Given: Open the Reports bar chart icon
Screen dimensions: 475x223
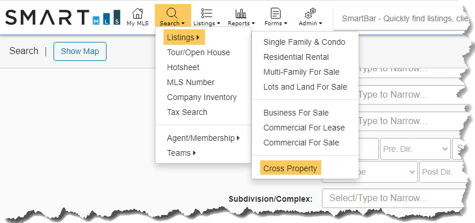Looking at the screenshot, I should [241, 13].
